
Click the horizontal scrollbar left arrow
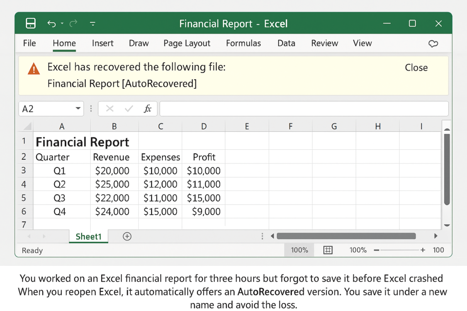pyautogui.click(x=272, y=236)
